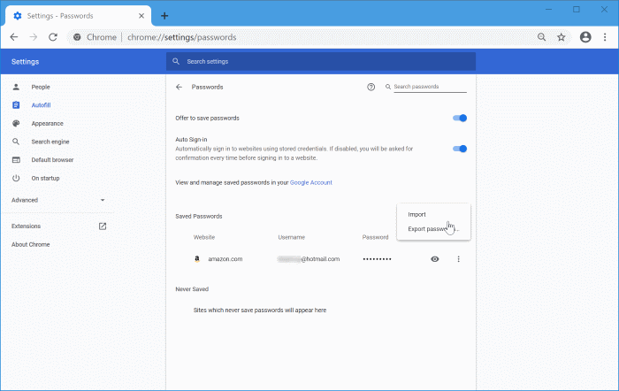Go to About Chrome in sidebar
Screen dimensions: 619x391
31,244
